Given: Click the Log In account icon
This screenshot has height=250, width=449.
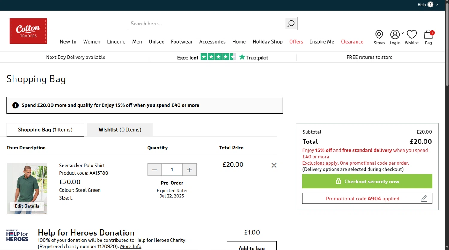Looking at the screenshot, I should (395, 35).
